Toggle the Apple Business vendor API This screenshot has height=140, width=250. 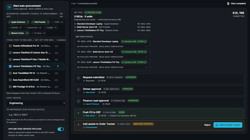[19, 22]
